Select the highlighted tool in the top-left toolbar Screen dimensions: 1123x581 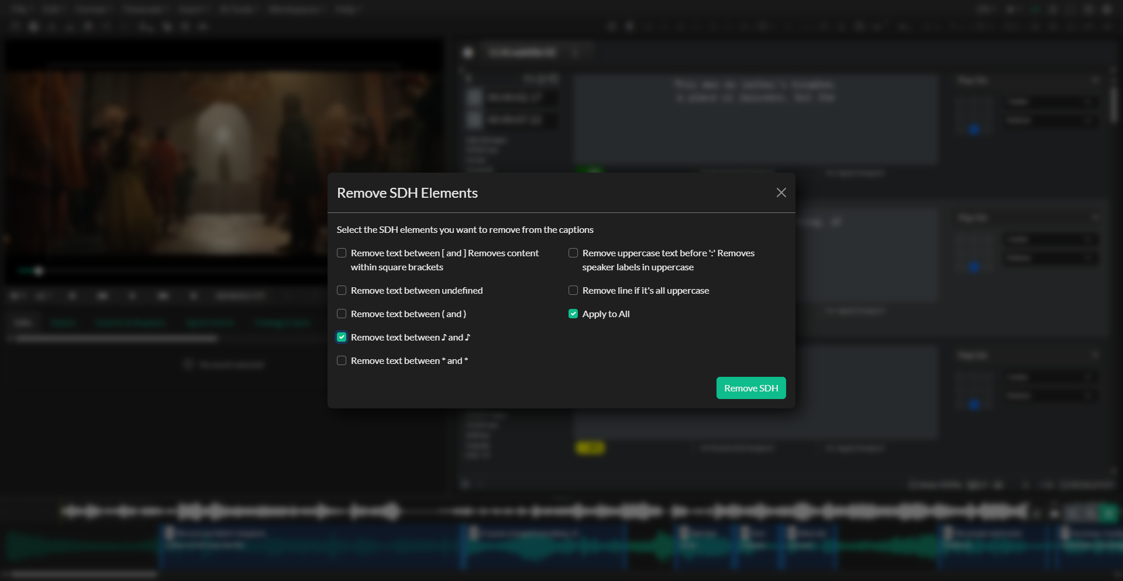click(x=33, y=26)
